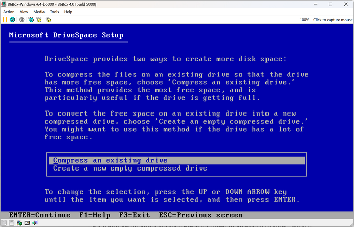The width and height of the screenshot is (354, 227).
Task: Click 'F1=Help' in the bottom bar
Action: (x=95, y=215)
